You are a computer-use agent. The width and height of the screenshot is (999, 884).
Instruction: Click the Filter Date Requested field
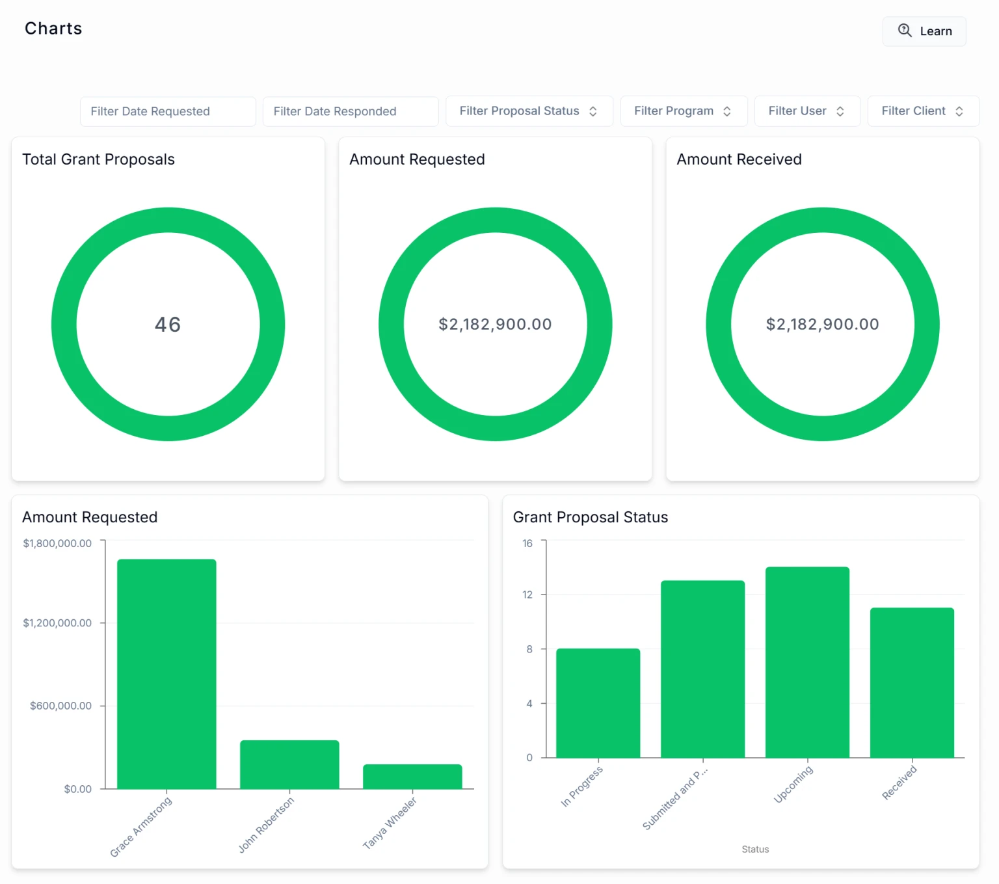click(x=168, y=111)
